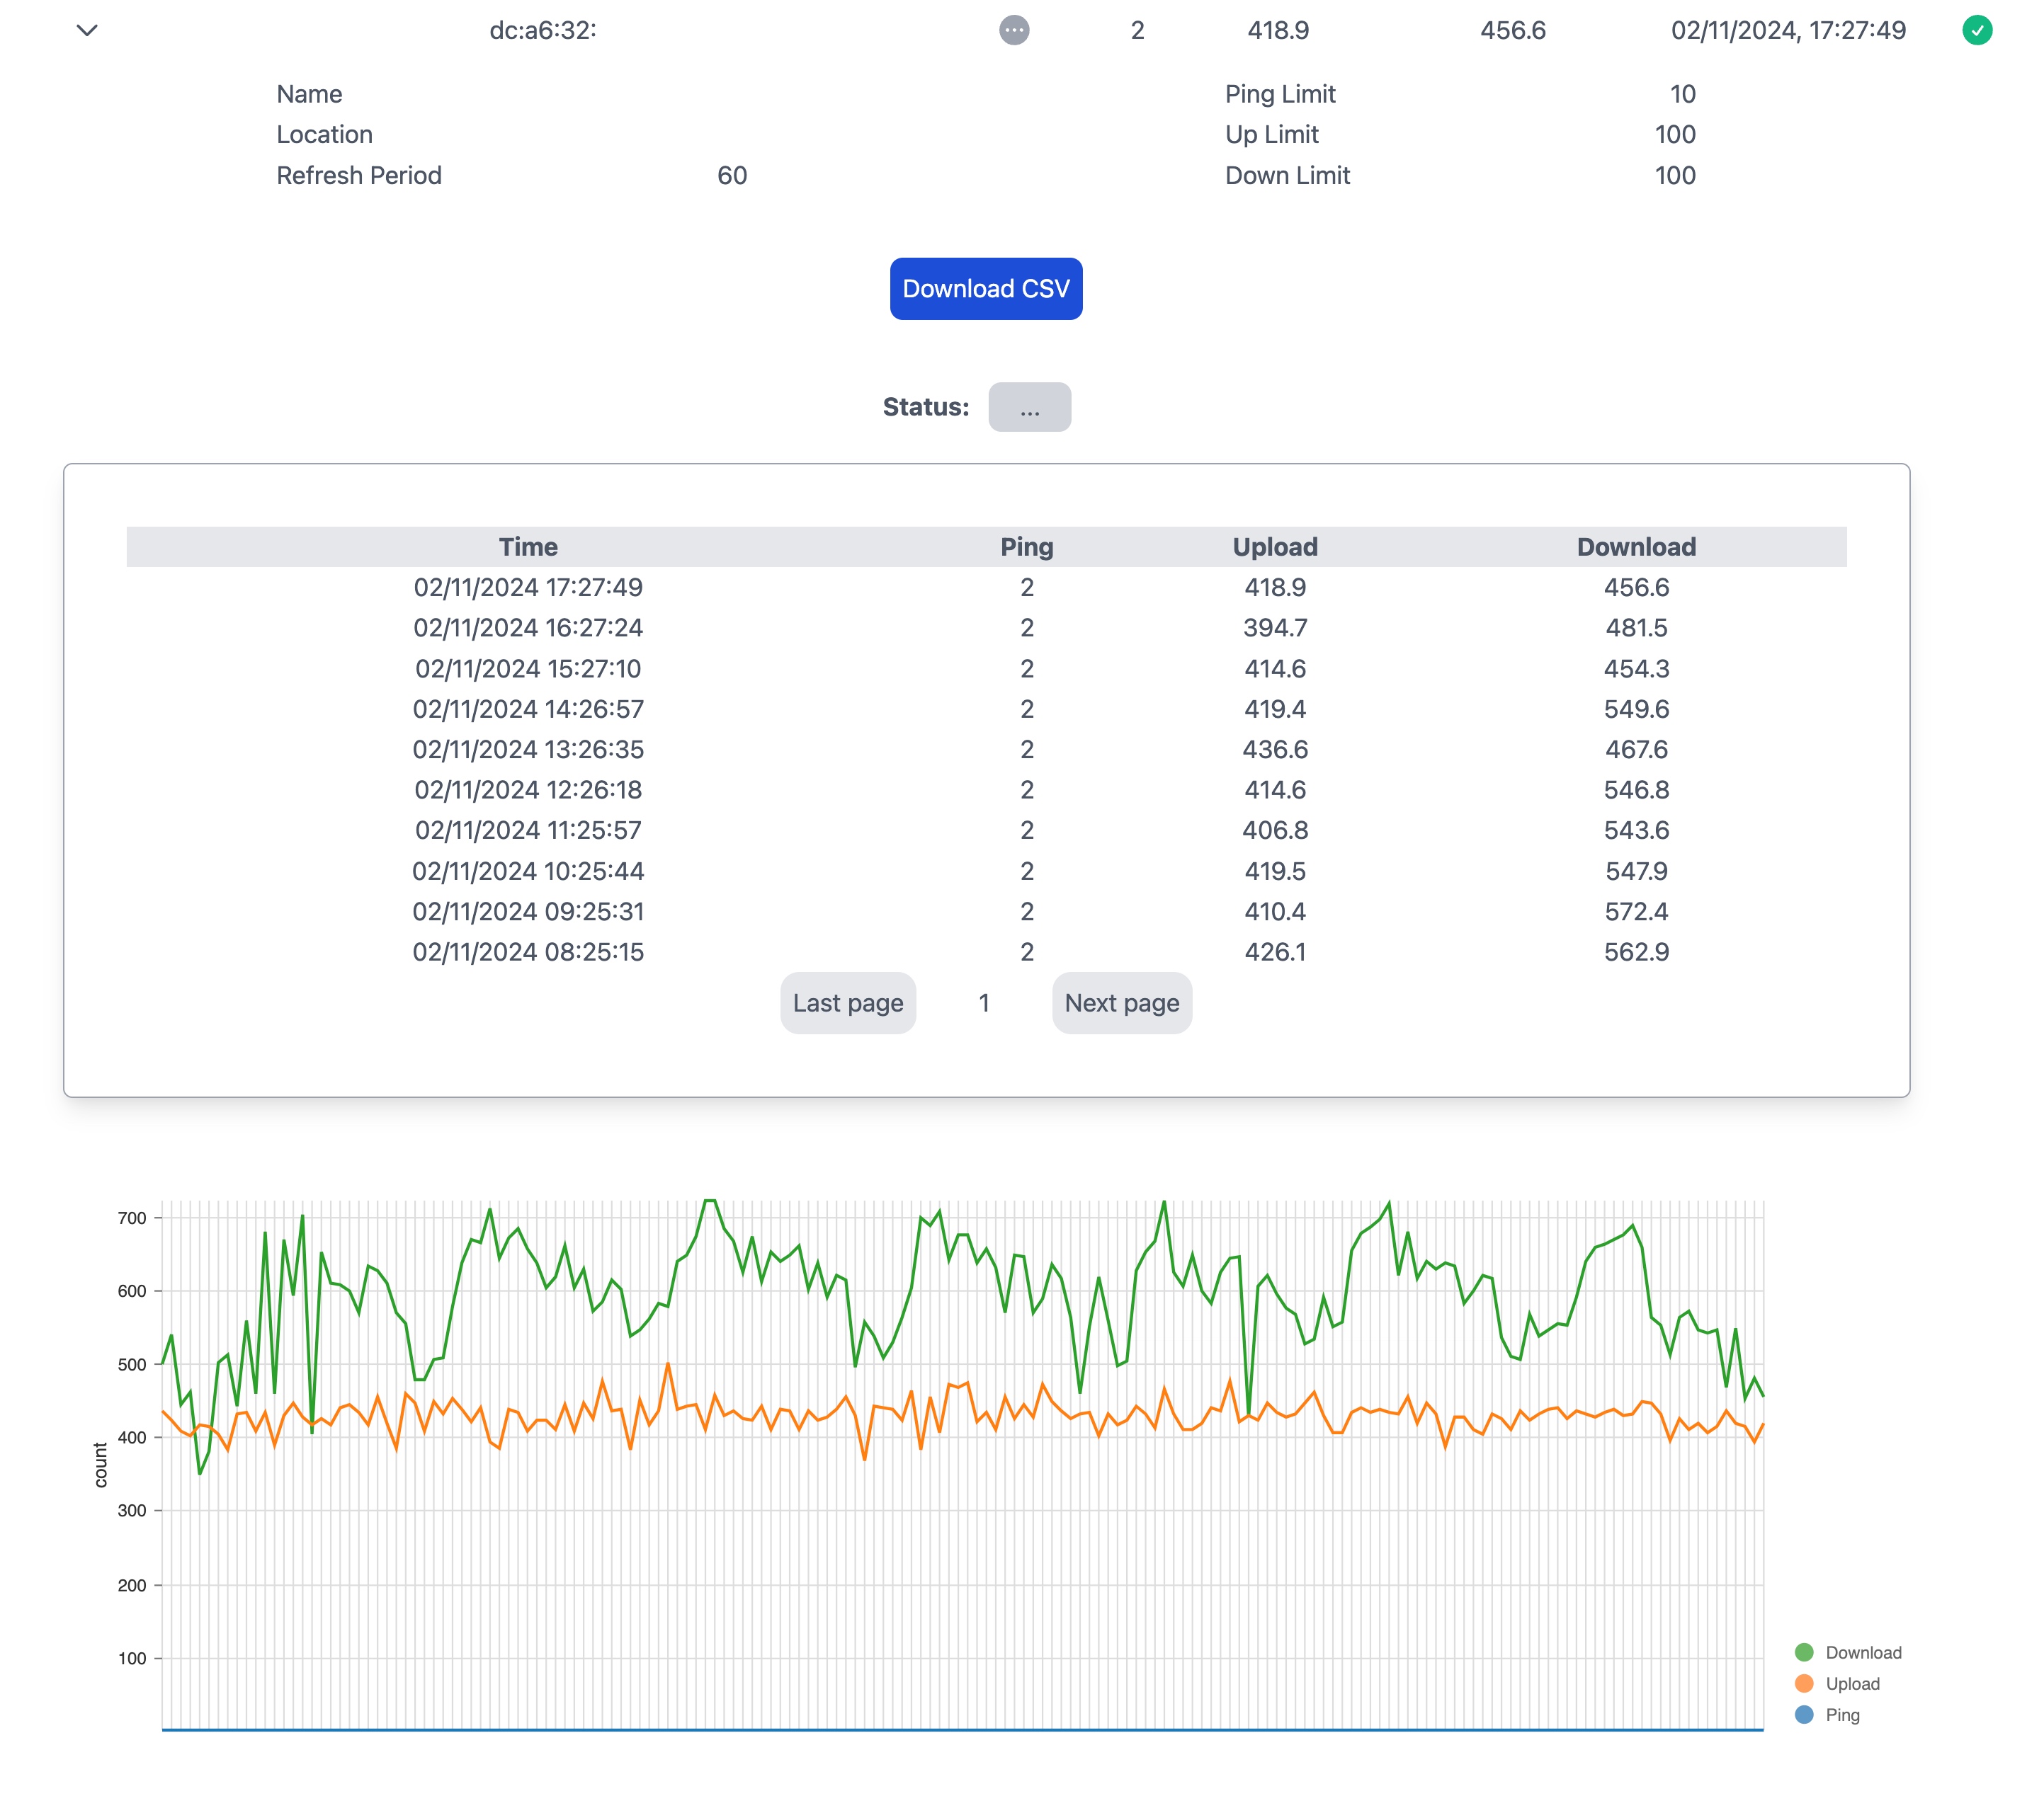Click page number 1 indicator
The width and height of the screenshot is (2044, 1808).
point(984,1002)
